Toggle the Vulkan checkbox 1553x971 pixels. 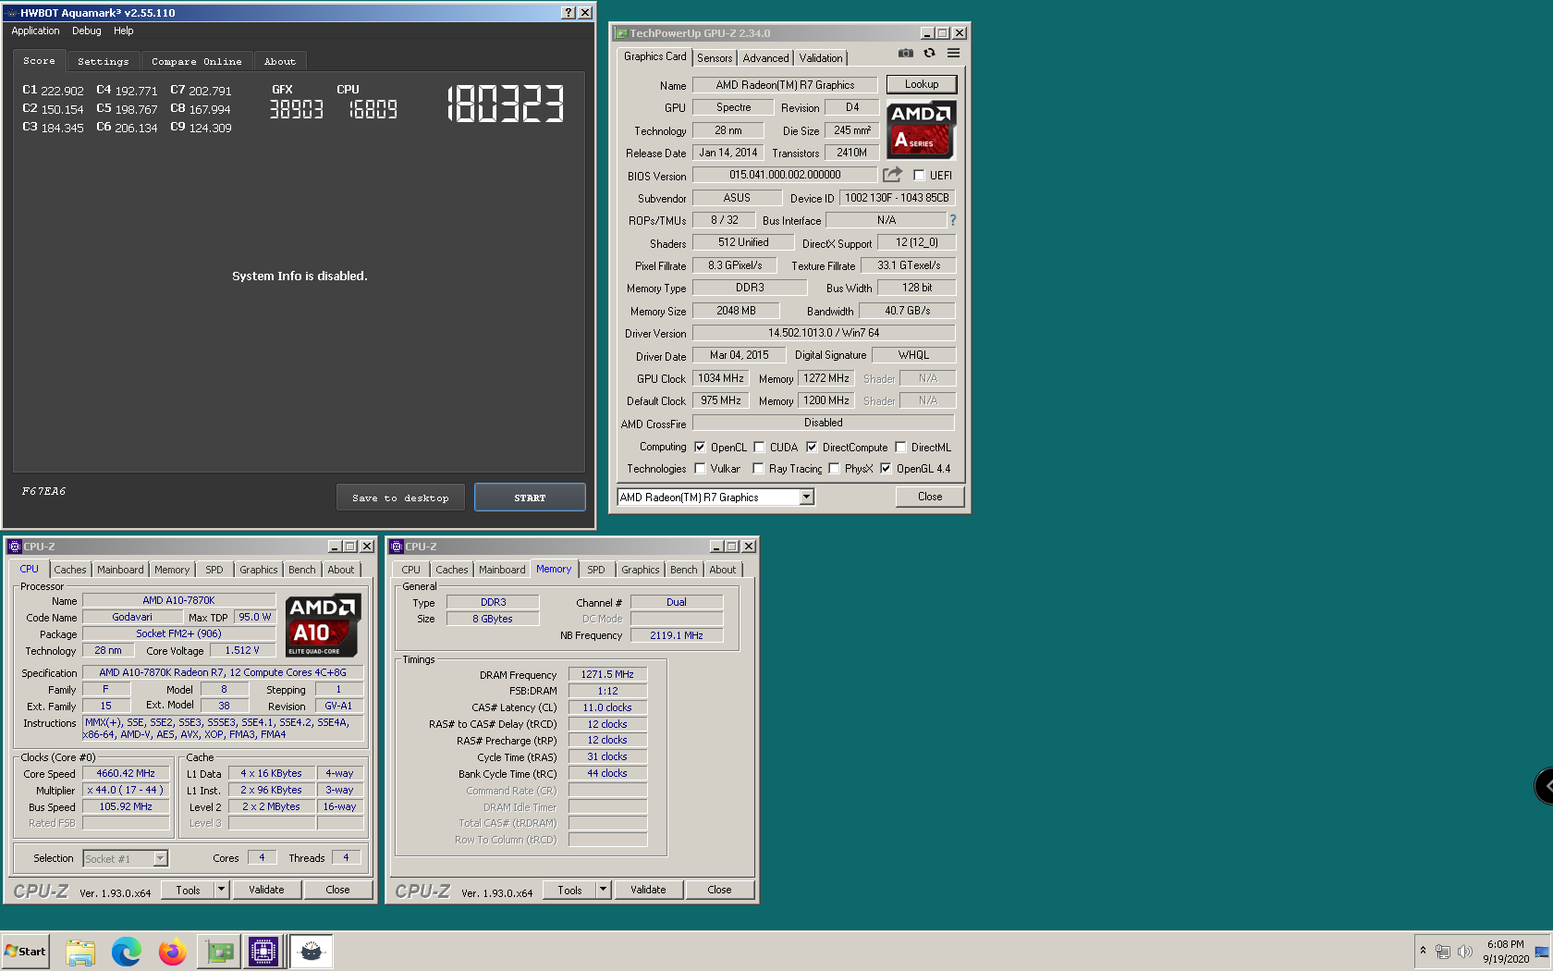point(700,468)
